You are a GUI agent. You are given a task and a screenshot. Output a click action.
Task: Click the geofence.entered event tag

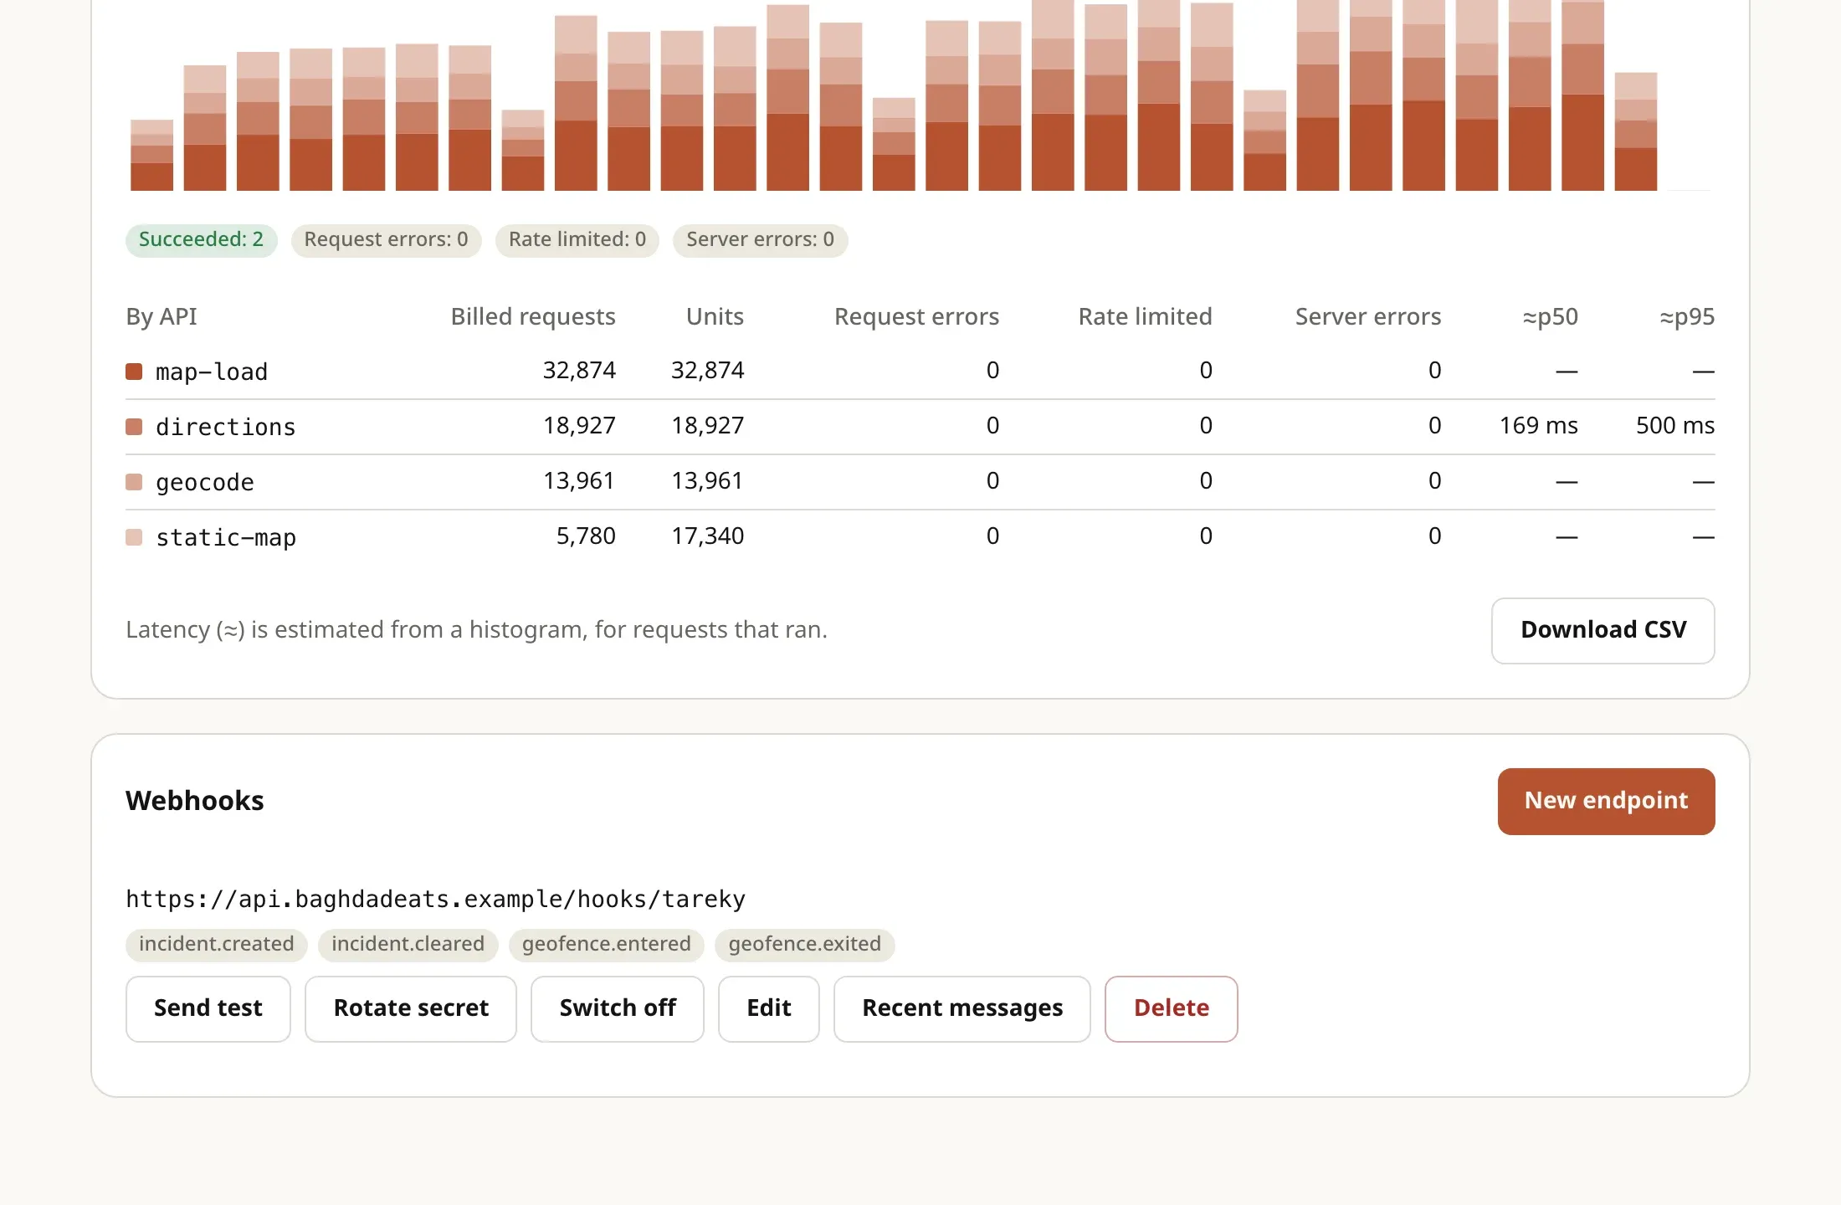[606, 945]
